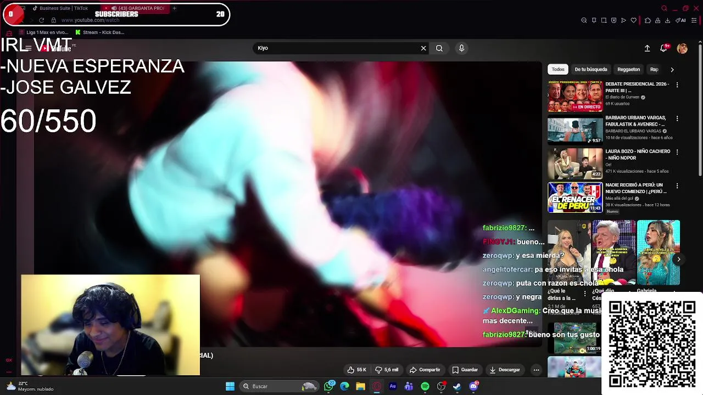Open the browser downloads icon
703x395 pixels.
point(667,20)
